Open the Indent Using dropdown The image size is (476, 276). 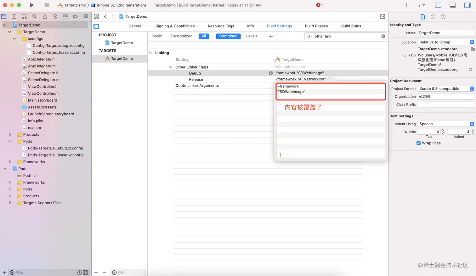tap(446, 124)
